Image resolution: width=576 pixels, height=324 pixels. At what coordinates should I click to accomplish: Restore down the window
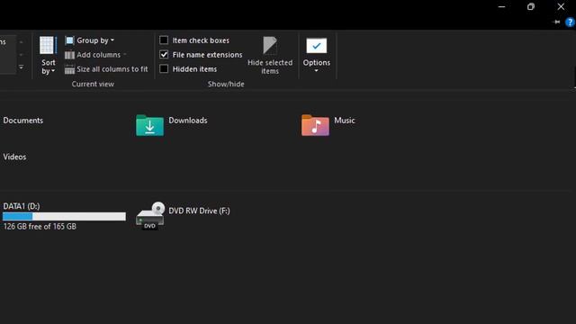coord(531,6)
